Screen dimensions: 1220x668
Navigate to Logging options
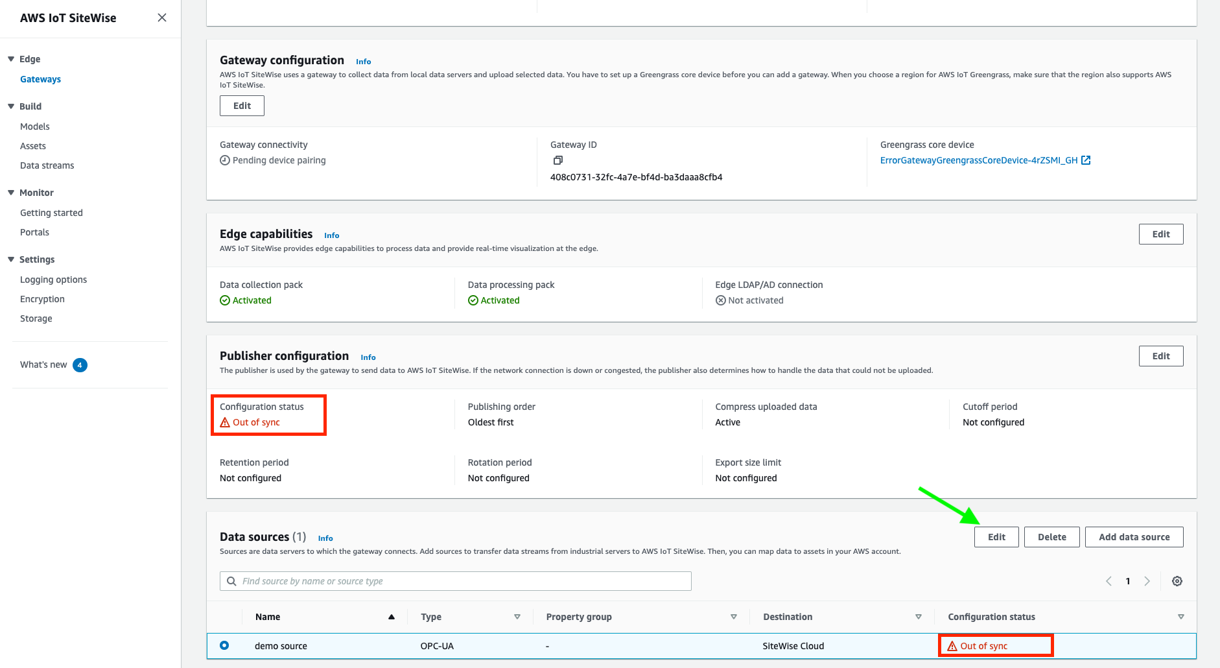(x=53, y=280)
